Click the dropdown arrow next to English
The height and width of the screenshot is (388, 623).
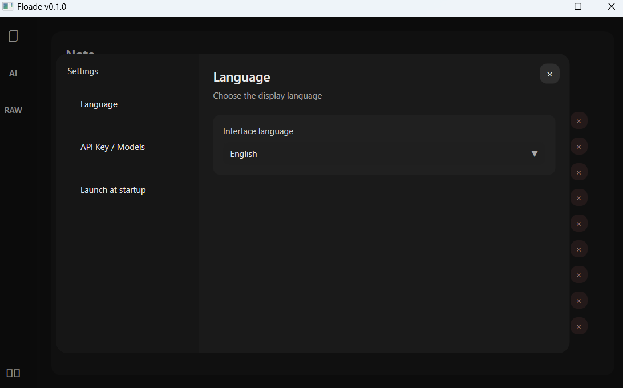pos(535,153)
